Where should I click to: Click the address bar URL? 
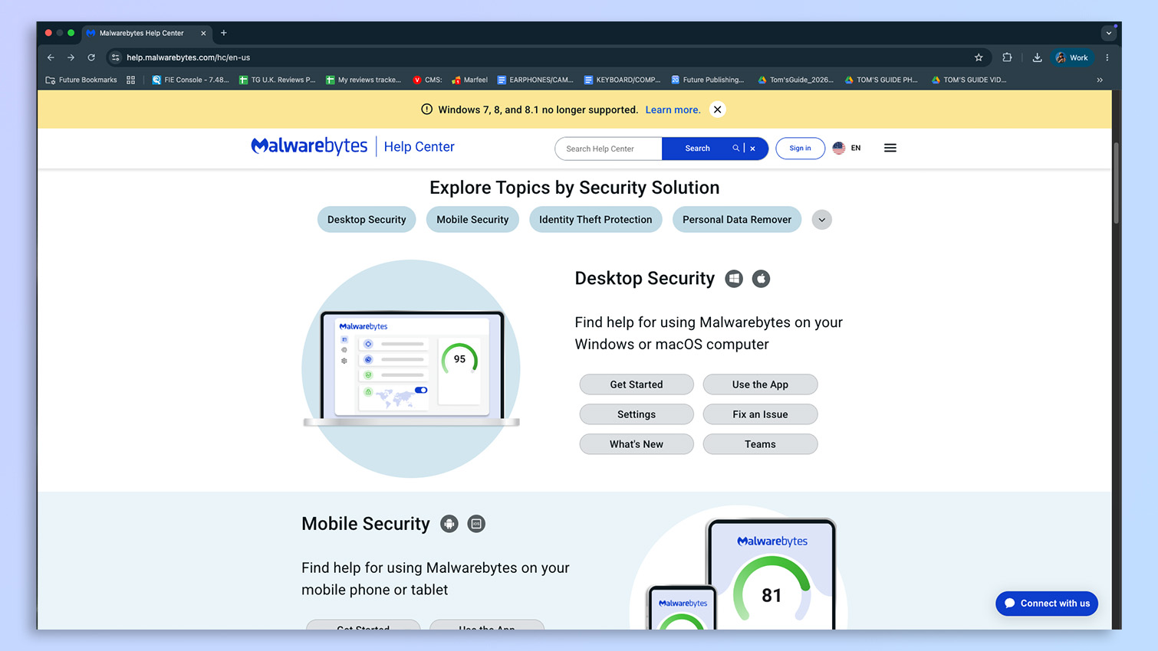[189, 57]
